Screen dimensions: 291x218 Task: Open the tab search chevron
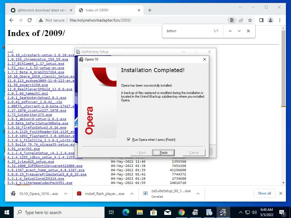click(240, 7)
